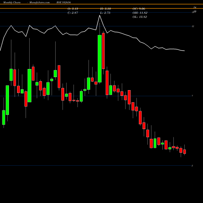
Task: Click the 'MunafaSutra.com' label
Action: click(39, 2)
